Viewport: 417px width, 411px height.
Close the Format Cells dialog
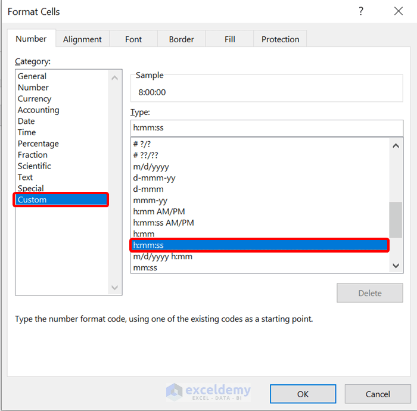pos(398,11)
